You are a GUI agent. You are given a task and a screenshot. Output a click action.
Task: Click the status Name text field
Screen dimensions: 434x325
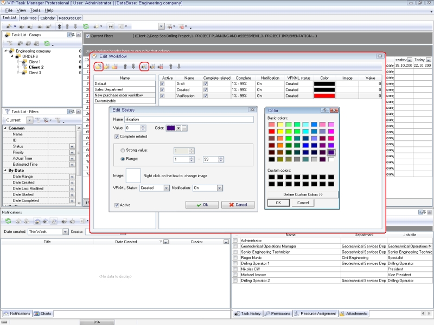(189, 119)
